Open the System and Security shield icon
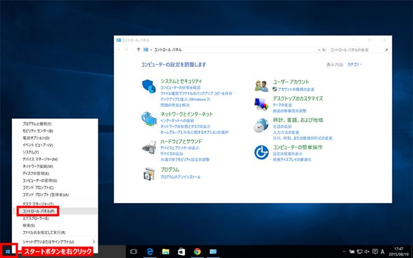 (148, 87)
